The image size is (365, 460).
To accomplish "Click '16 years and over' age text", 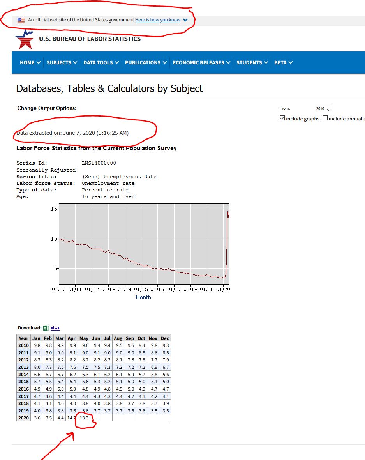I will pos(108,196).
